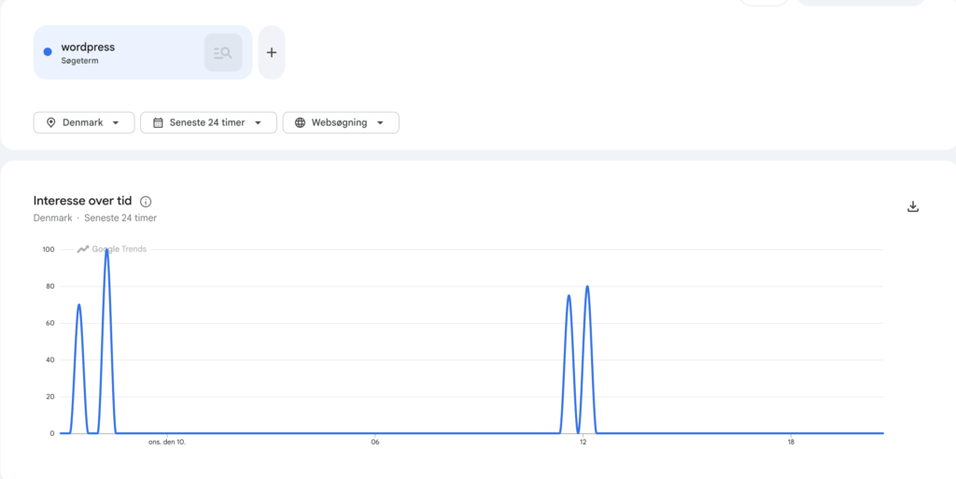Expand the Denmark region dropdown
Viewport: 956px width, 479px height.
84,122
